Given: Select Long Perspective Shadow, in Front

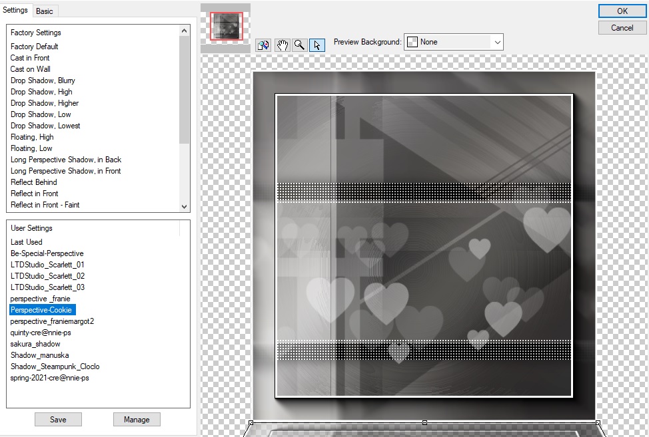Looking at the screenshot, I should coord(66,170).
